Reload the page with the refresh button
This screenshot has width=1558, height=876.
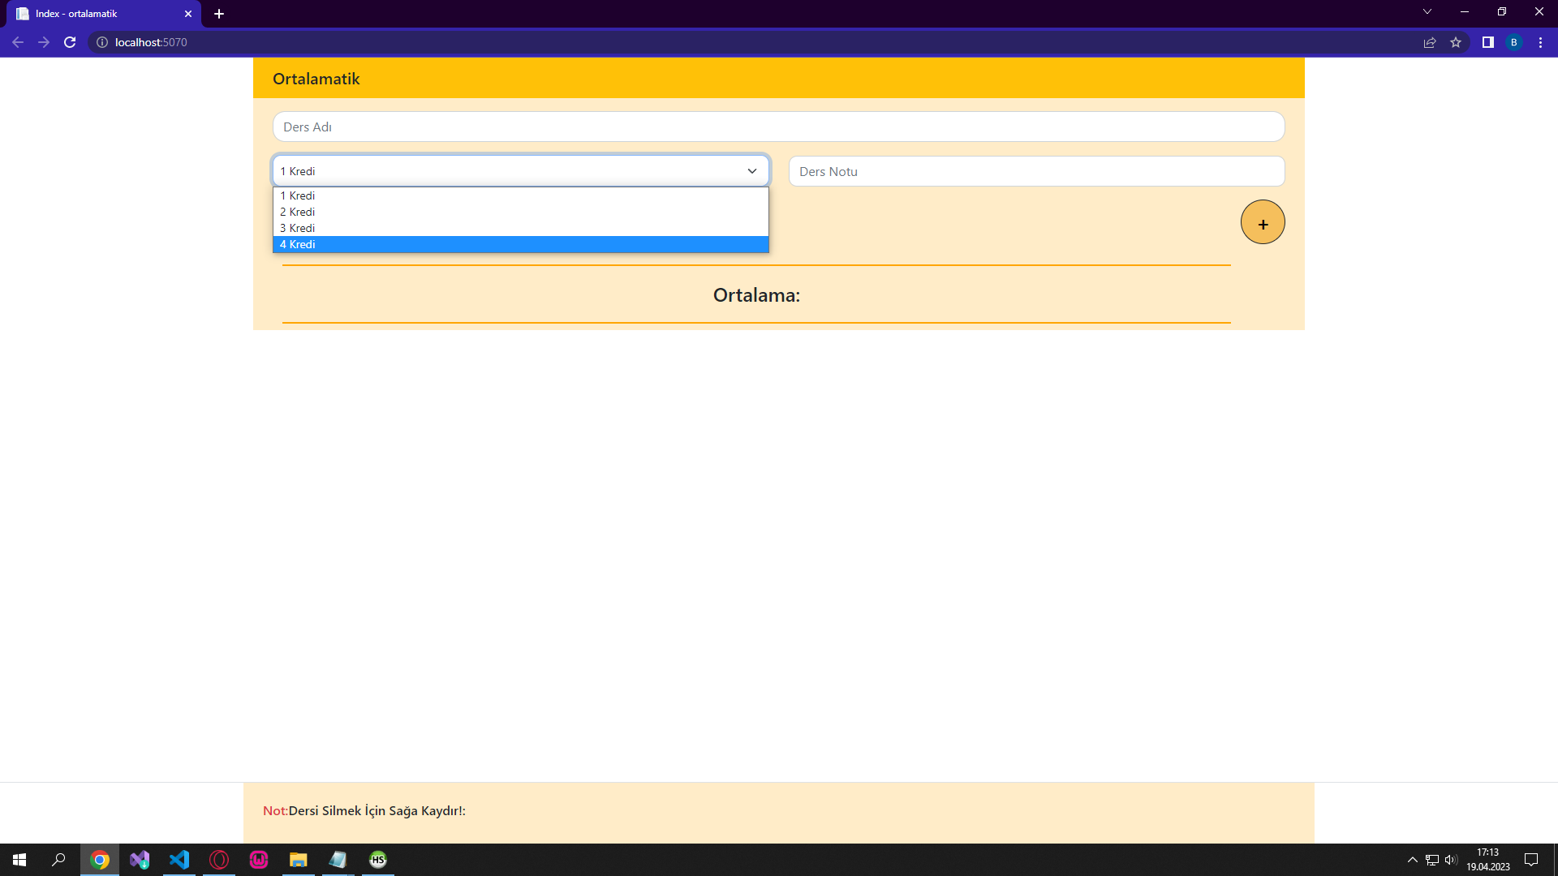(70, 42)
